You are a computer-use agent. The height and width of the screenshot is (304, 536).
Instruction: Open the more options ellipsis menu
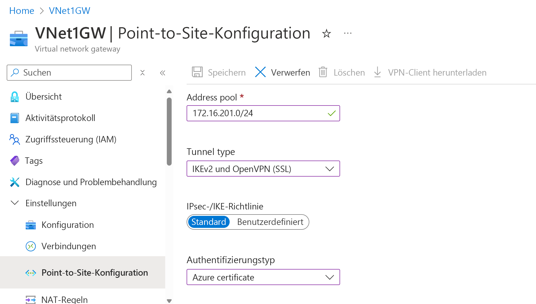point(348,33)
